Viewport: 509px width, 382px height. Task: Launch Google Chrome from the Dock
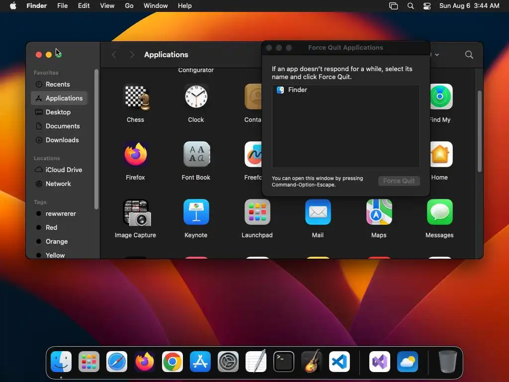point(172,362)
